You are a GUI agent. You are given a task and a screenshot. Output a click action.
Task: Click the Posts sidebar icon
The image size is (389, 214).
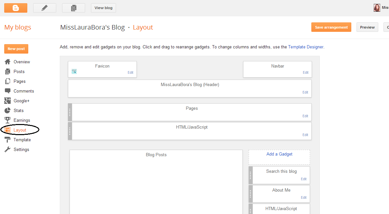tap(8, 71)
